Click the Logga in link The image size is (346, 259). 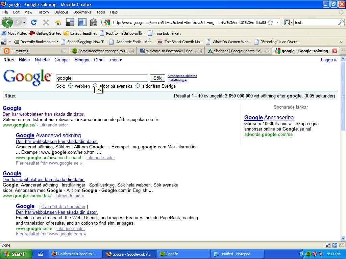coord(329,60)
